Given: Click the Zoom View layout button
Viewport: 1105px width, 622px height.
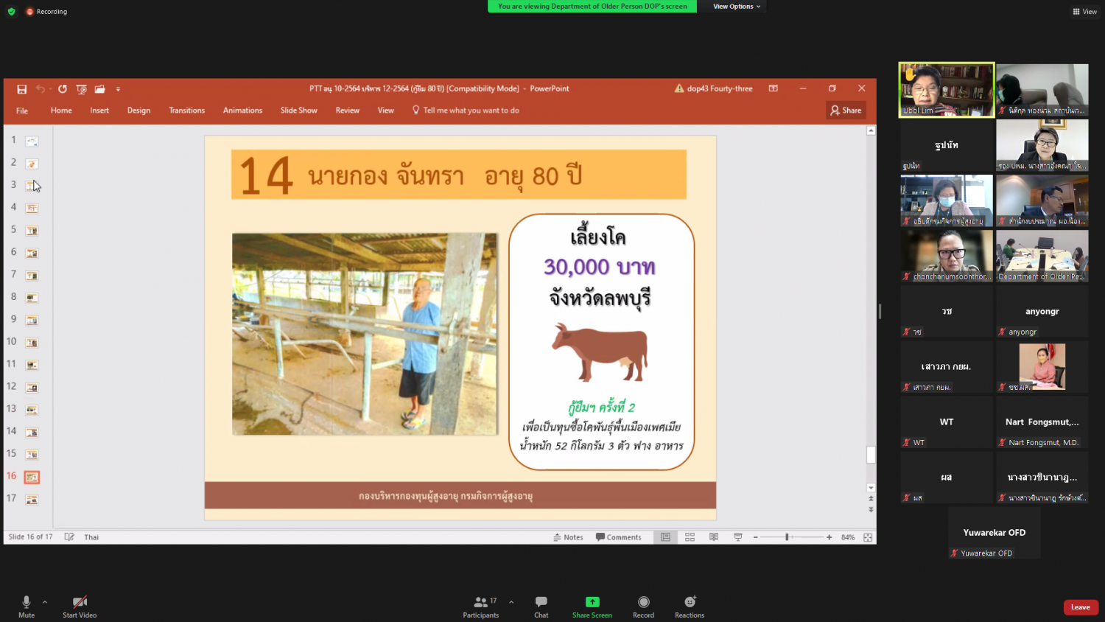Looking at the screenshot, I should [x=1085, y=12].
